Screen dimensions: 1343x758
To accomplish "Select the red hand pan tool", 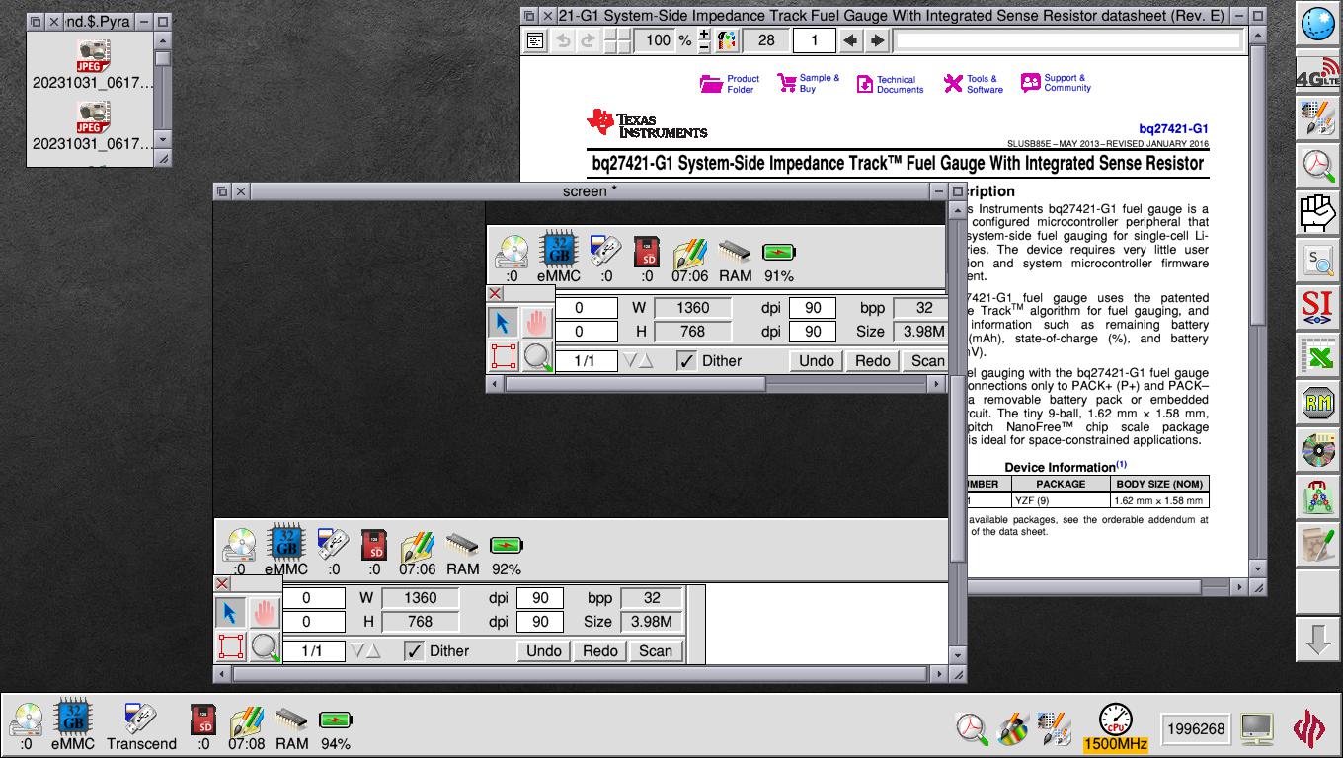I will point(264,612).
